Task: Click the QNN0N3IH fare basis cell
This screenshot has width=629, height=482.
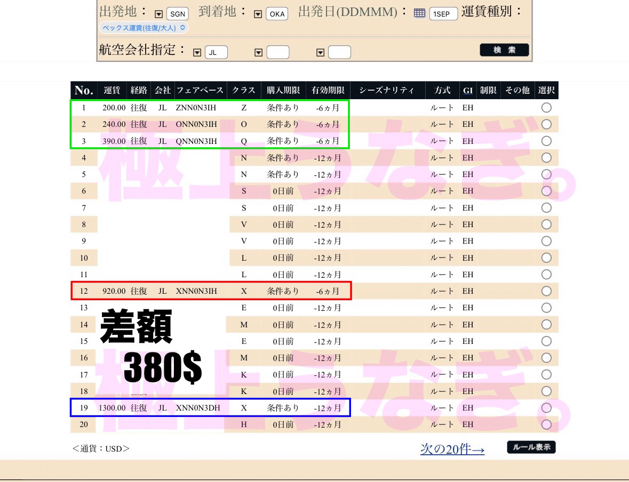Action: tap(196, 141)
